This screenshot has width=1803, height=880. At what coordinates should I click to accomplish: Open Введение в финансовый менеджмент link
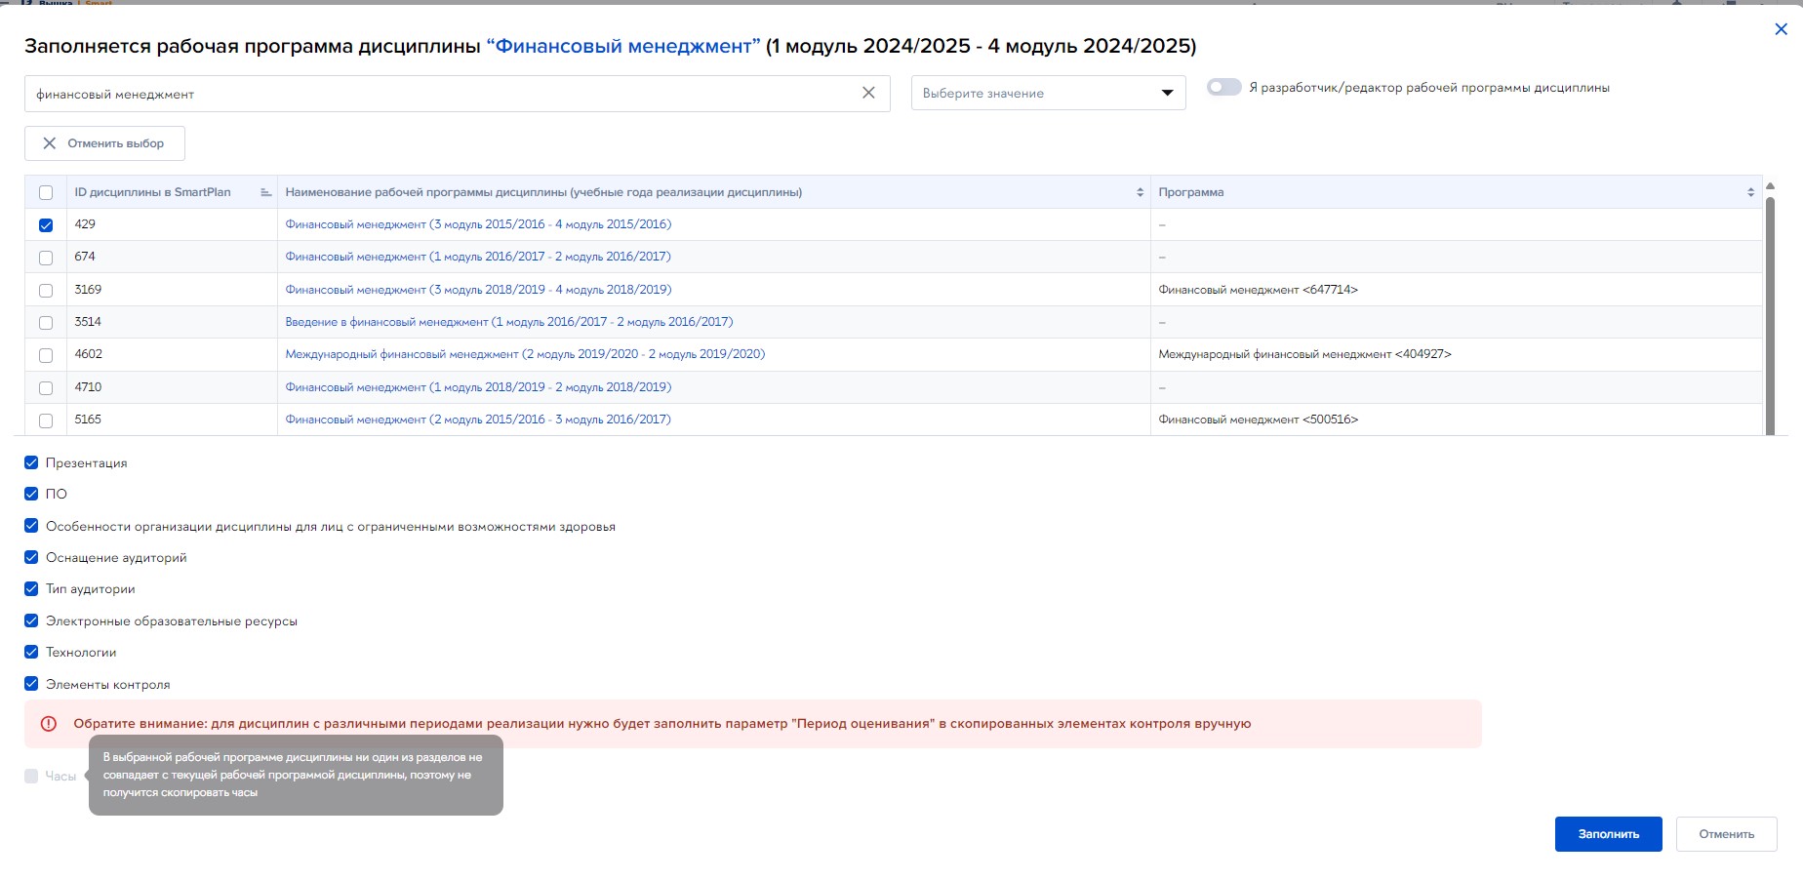(x=508, y=322)
